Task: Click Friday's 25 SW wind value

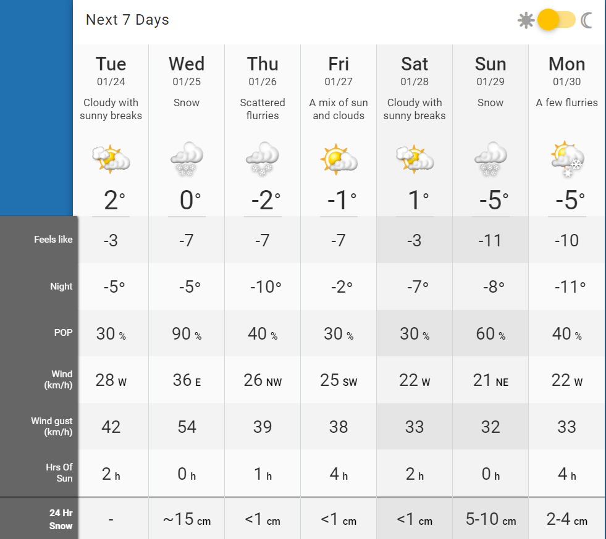Action: [339, 380]
